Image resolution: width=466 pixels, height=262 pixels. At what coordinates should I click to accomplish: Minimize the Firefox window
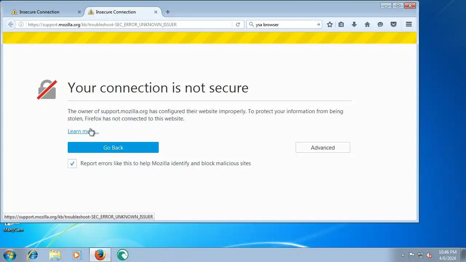386,5
